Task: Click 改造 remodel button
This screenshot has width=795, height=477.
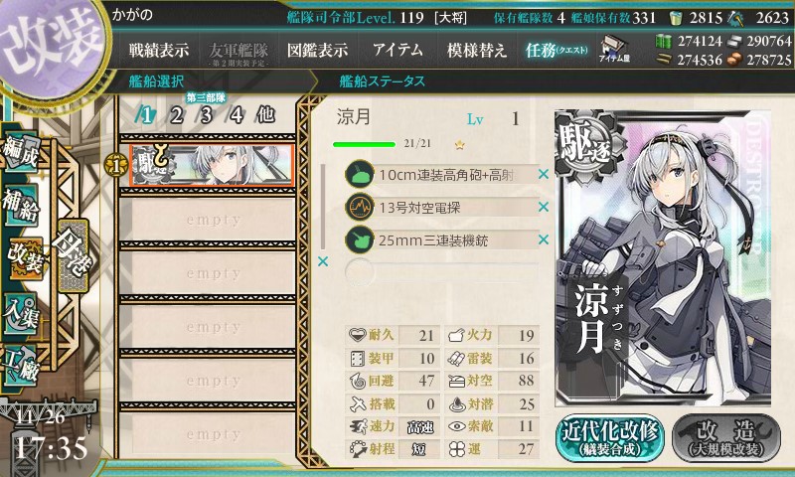Action: [726, 438]
